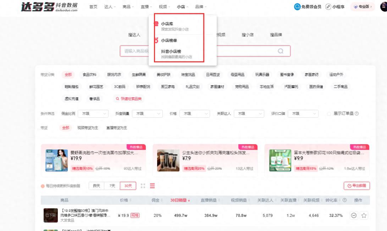Open the 首页 navigation item
This screenshot has width=387, height=231.
93,7
